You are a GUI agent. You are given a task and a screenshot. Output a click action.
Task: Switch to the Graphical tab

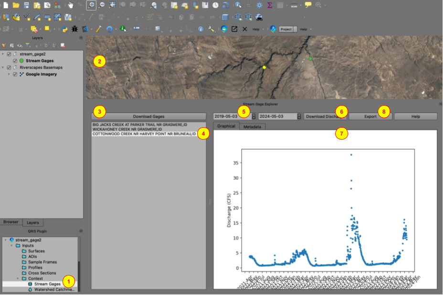[x=226, y=126]
